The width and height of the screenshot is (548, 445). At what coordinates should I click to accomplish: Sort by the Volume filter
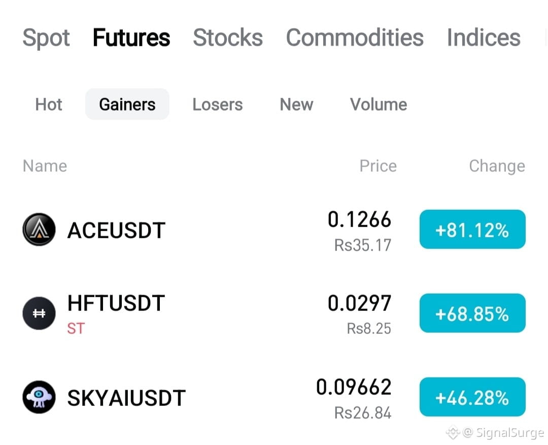tap(379, 104)
